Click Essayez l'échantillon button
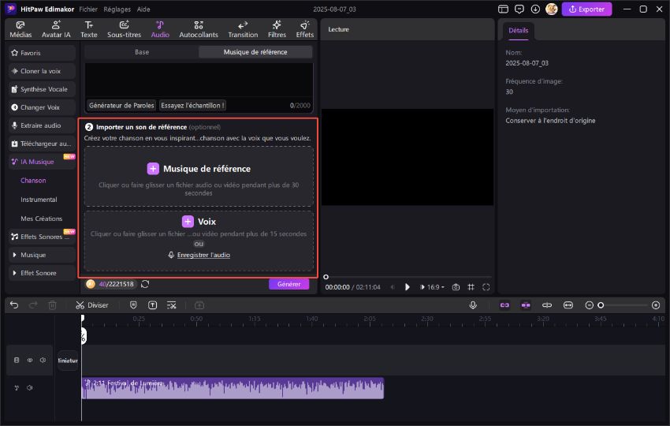 192,105
